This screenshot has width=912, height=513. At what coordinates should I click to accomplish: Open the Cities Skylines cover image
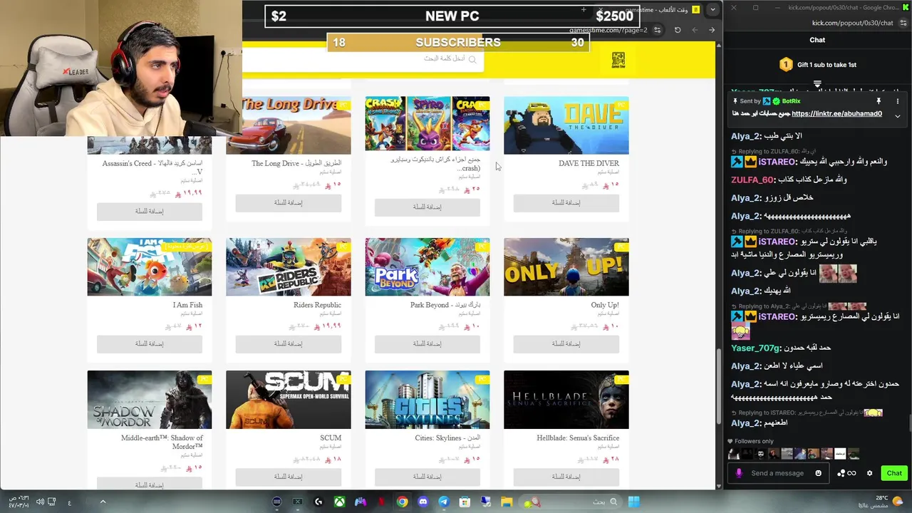pos(427,400)
